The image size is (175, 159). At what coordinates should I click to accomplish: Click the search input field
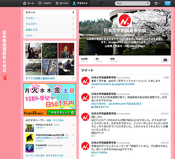coord(131,3)
